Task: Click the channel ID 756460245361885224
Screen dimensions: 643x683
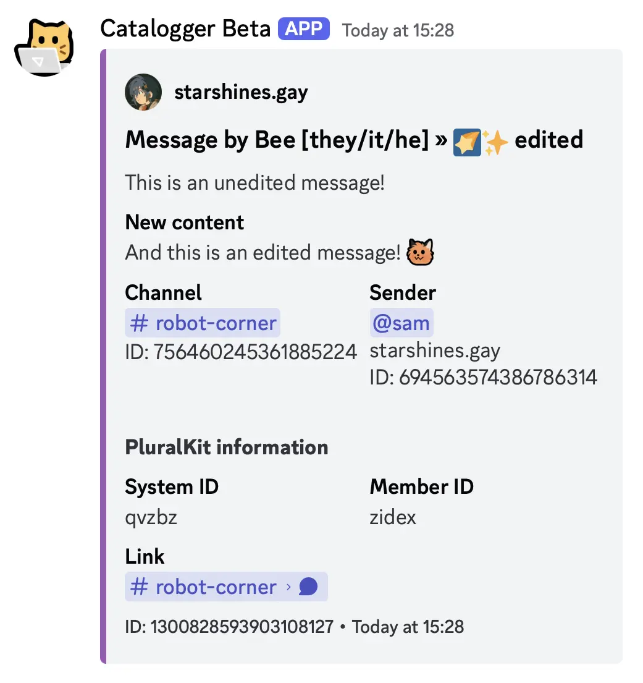Action: [254, 352]
